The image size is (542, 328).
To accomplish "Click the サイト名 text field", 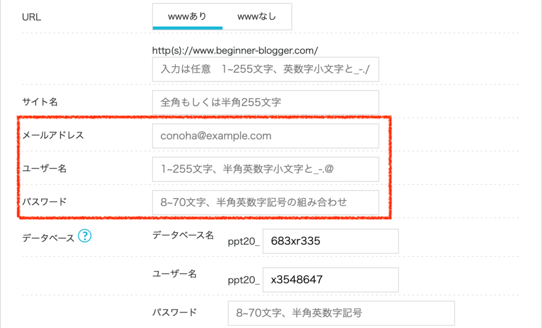I will pos(266,102).
